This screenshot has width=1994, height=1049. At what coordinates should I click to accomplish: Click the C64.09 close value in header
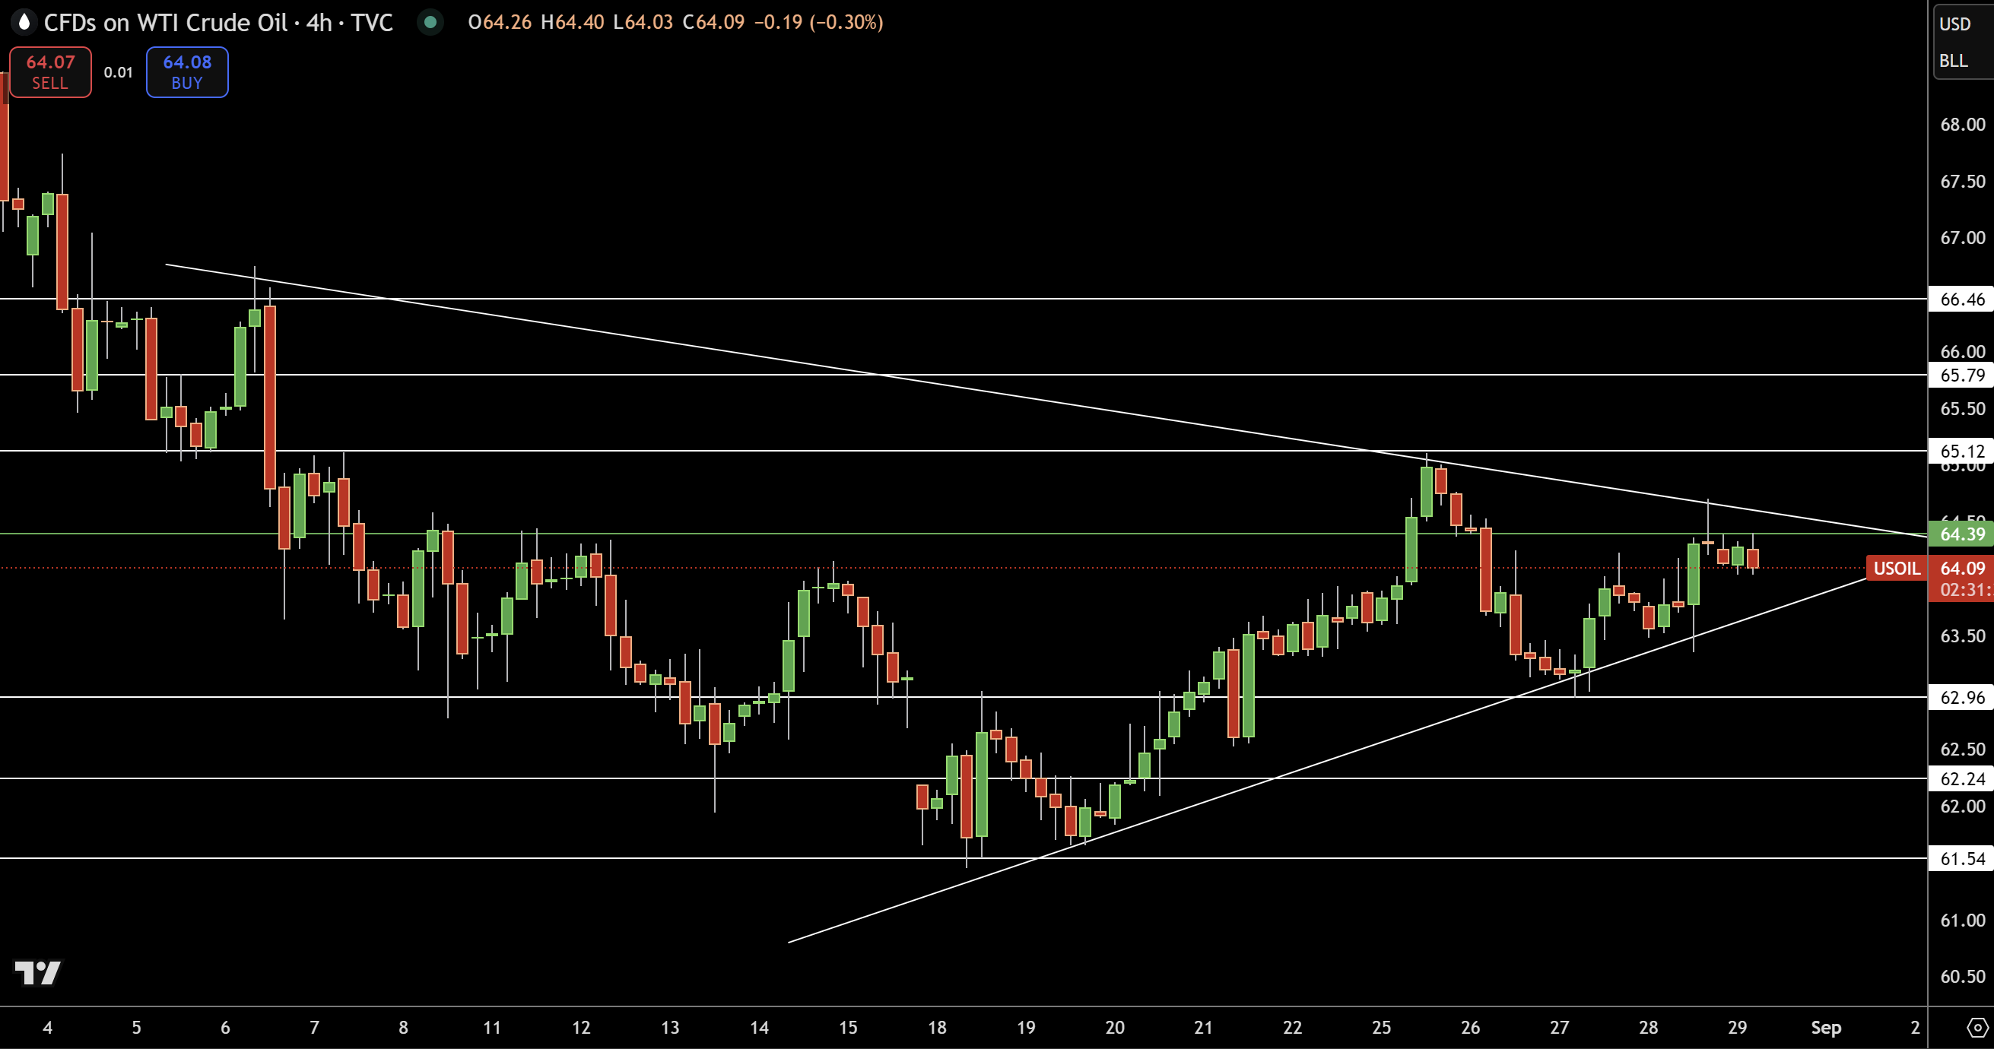pyautogui.click(x=713, y=21)
